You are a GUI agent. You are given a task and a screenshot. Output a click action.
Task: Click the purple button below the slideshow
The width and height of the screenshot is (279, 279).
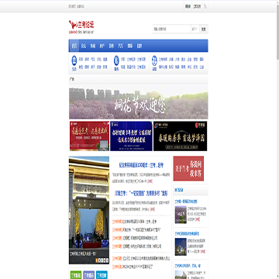(x=89, y=275)
